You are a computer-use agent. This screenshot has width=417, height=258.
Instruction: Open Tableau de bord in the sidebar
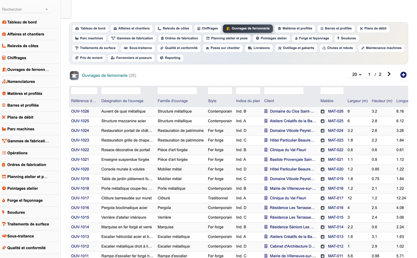[x=22, y=22]
